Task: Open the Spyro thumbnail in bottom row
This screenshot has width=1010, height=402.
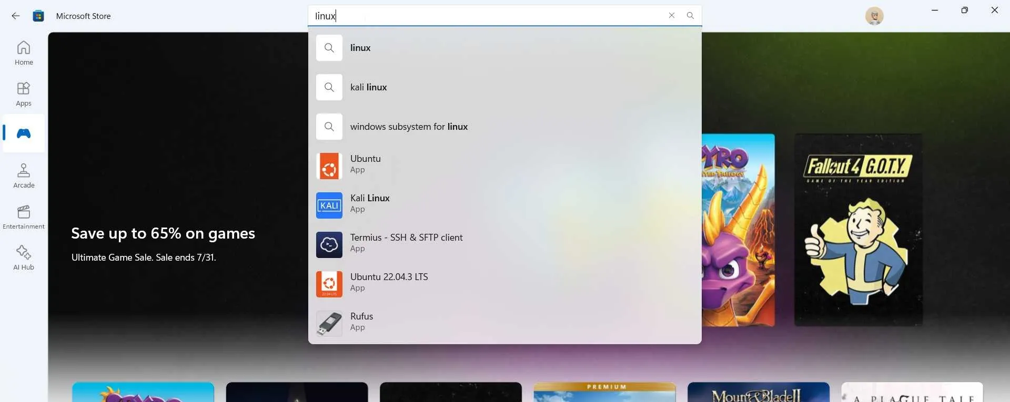Action: pos(143,392)
